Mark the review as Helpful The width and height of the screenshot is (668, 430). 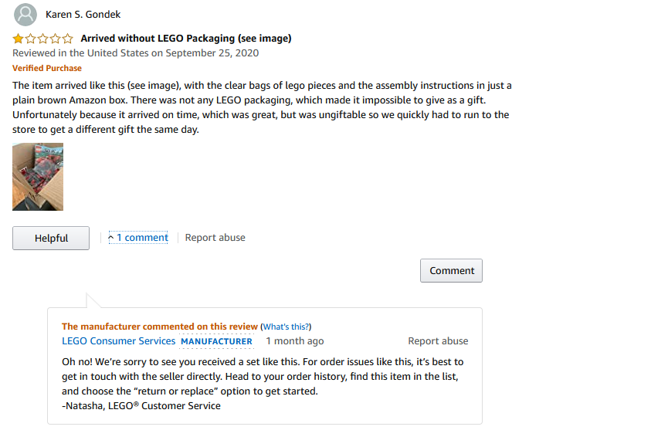51,238
